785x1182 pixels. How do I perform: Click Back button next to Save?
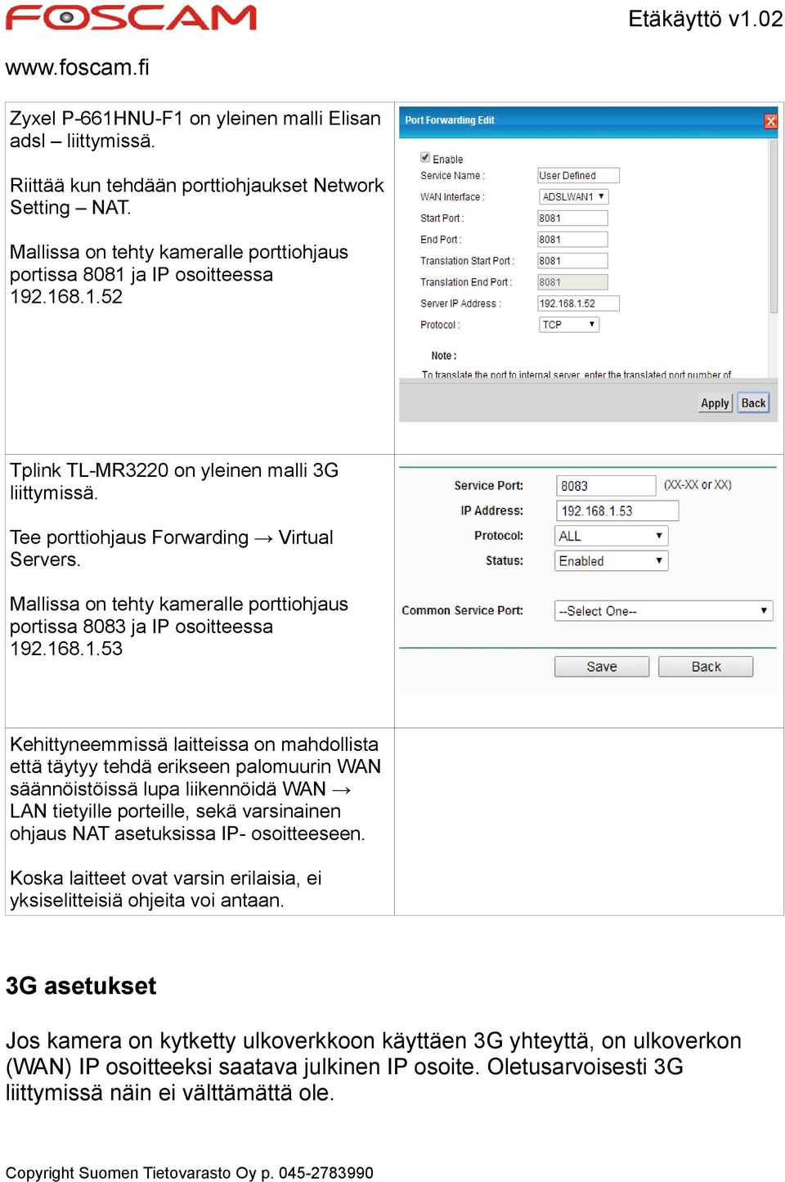706,667
